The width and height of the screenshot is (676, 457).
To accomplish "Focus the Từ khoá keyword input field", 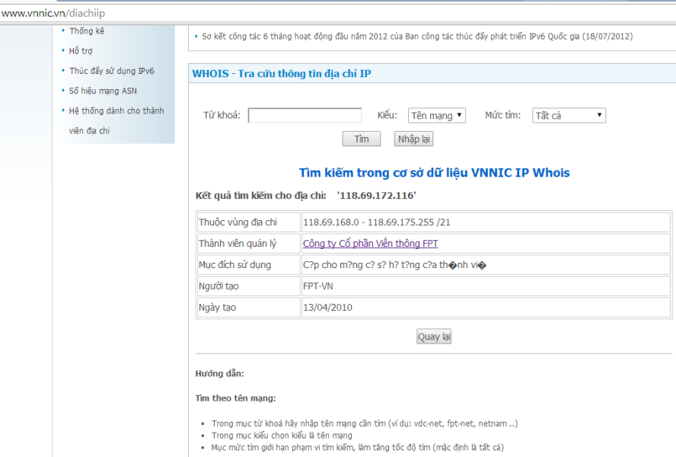I will coord(305,116).
